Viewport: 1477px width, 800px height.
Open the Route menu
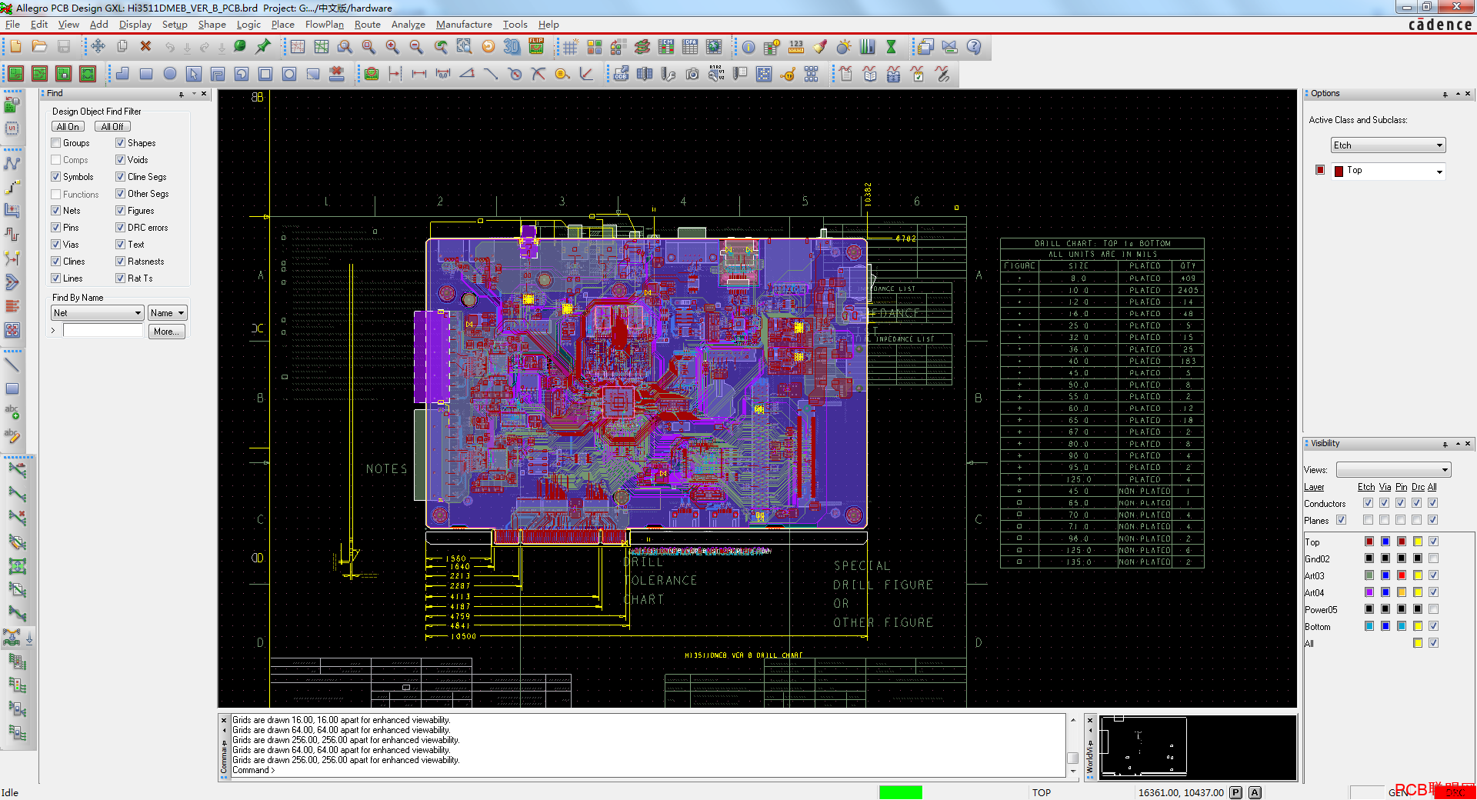pyautogui.click(x=367, y=25)
